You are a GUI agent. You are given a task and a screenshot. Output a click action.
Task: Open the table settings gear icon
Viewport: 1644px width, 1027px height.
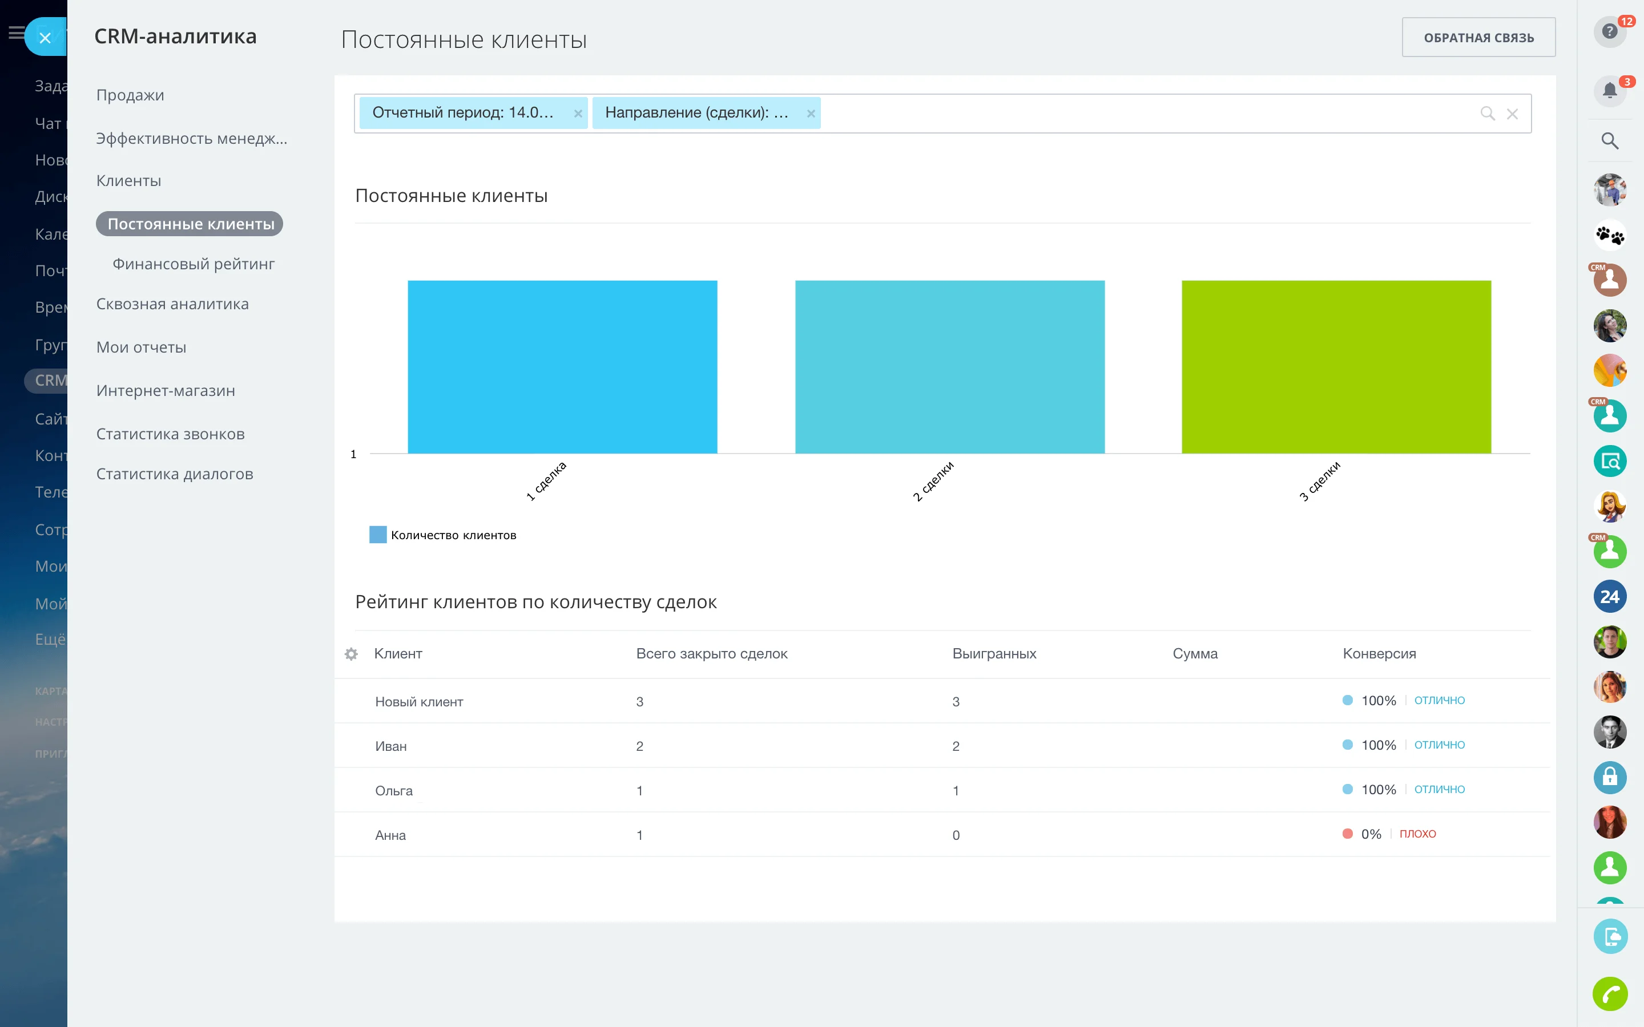(351, 653)
